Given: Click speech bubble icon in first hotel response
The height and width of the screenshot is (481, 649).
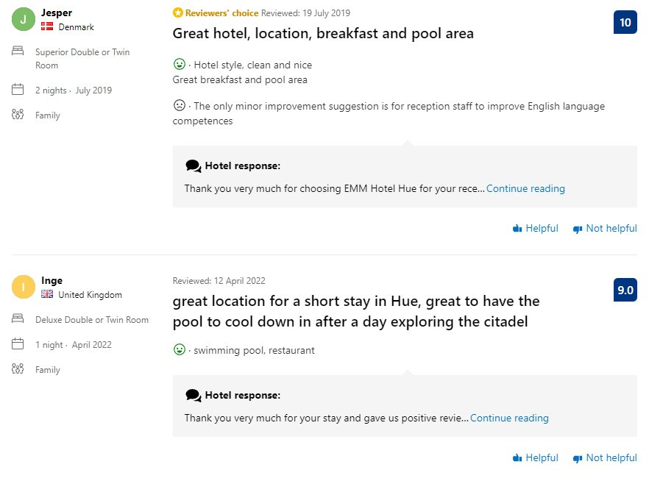Looking at the screenshot, I should (193, 166).
